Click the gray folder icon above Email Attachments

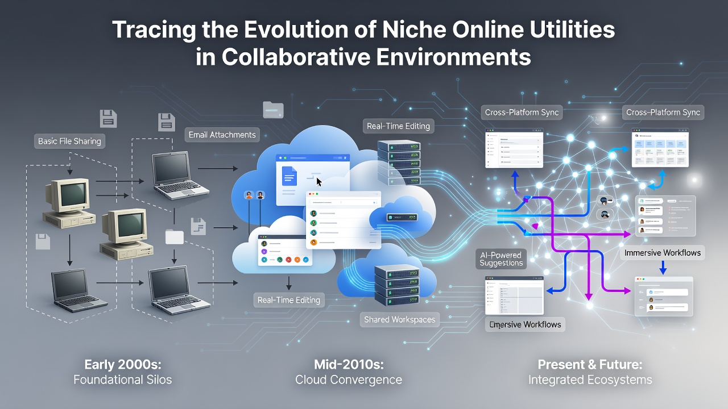273,110
